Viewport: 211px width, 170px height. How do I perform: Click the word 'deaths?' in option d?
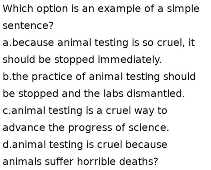tap(138, 162)
